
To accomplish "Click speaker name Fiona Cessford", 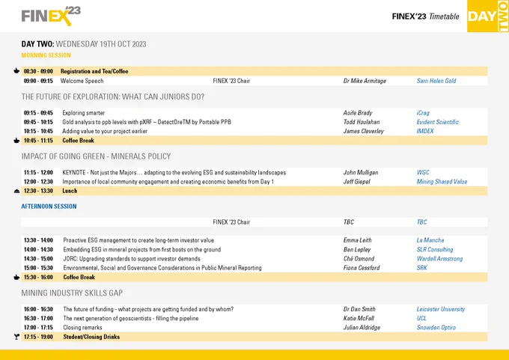I will pyautogui.click(x=362, y=268).
